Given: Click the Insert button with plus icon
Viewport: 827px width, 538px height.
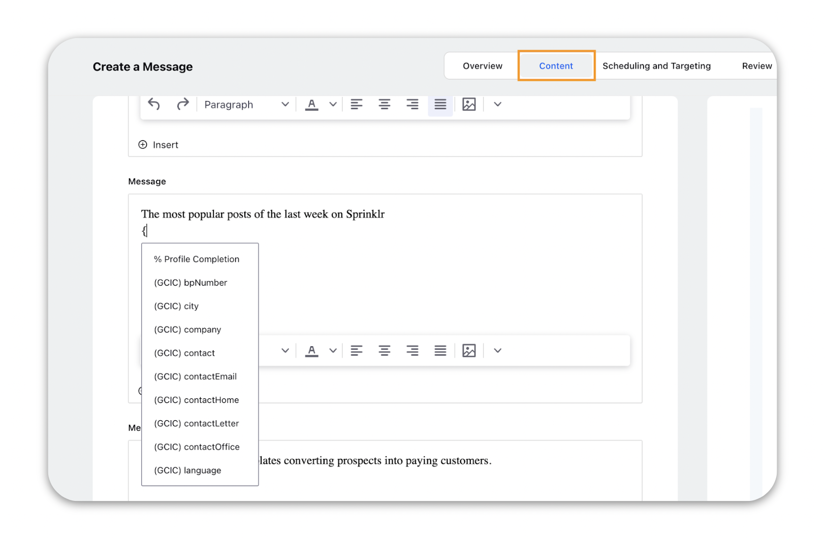Looking at the screenshot, I should point(158,145).
